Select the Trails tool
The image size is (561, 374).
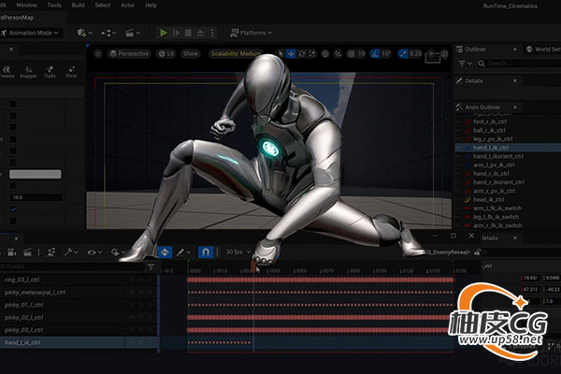coord(50,72)
